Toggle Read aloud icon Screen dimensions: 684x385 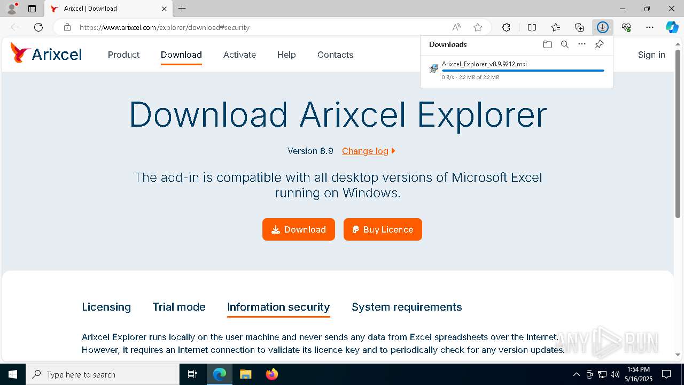(x=456, y=27)
